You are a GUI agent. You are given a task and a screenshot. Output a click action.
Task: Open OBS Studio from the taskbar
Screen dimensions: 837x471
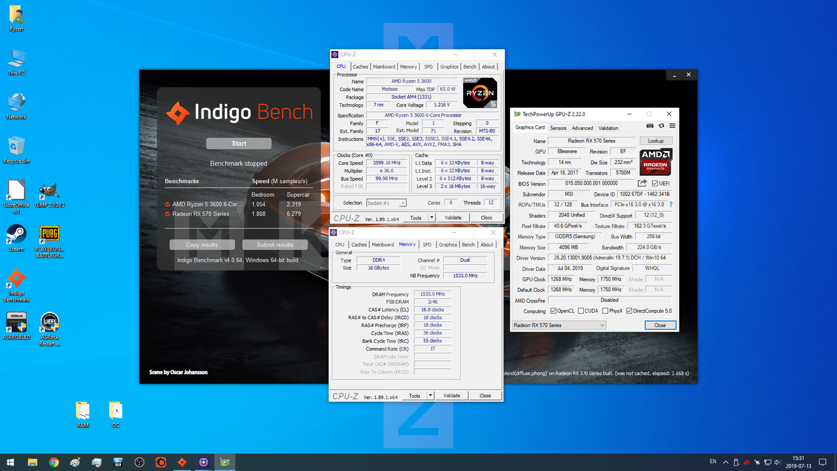[x=139, y=462]
